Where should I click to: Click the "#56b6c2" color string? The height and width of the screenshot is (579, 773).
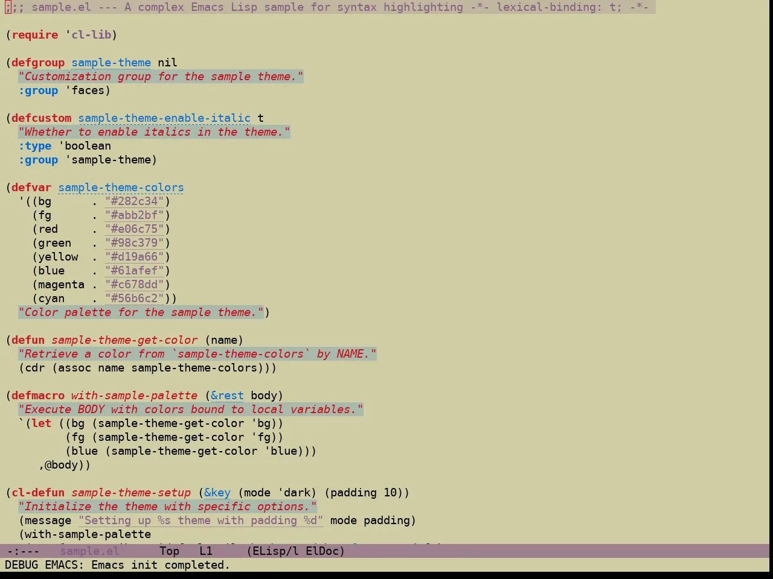(x=135, y=299)
